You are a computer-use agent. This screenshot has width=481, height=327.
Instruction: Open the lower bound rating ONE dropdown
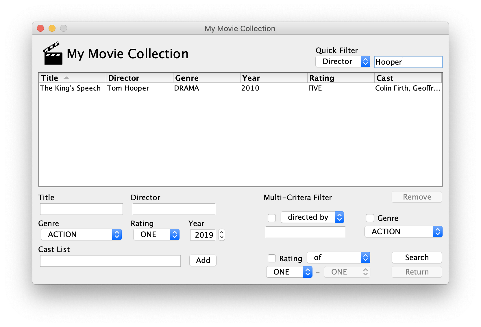(289, 272)
